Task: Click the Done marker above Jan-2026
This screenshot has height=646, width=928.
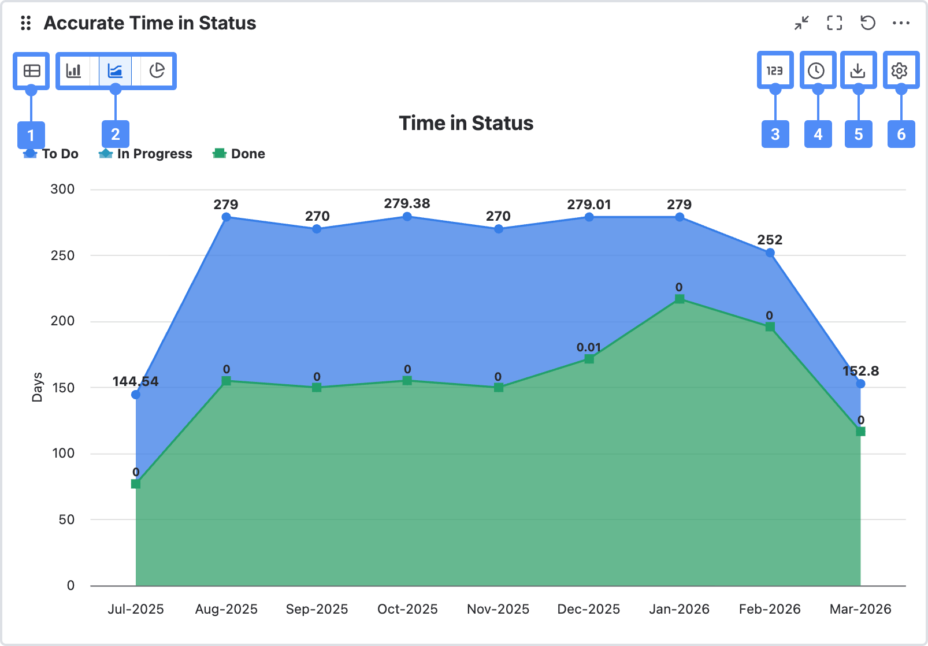Action: click(x=680, y=299)
